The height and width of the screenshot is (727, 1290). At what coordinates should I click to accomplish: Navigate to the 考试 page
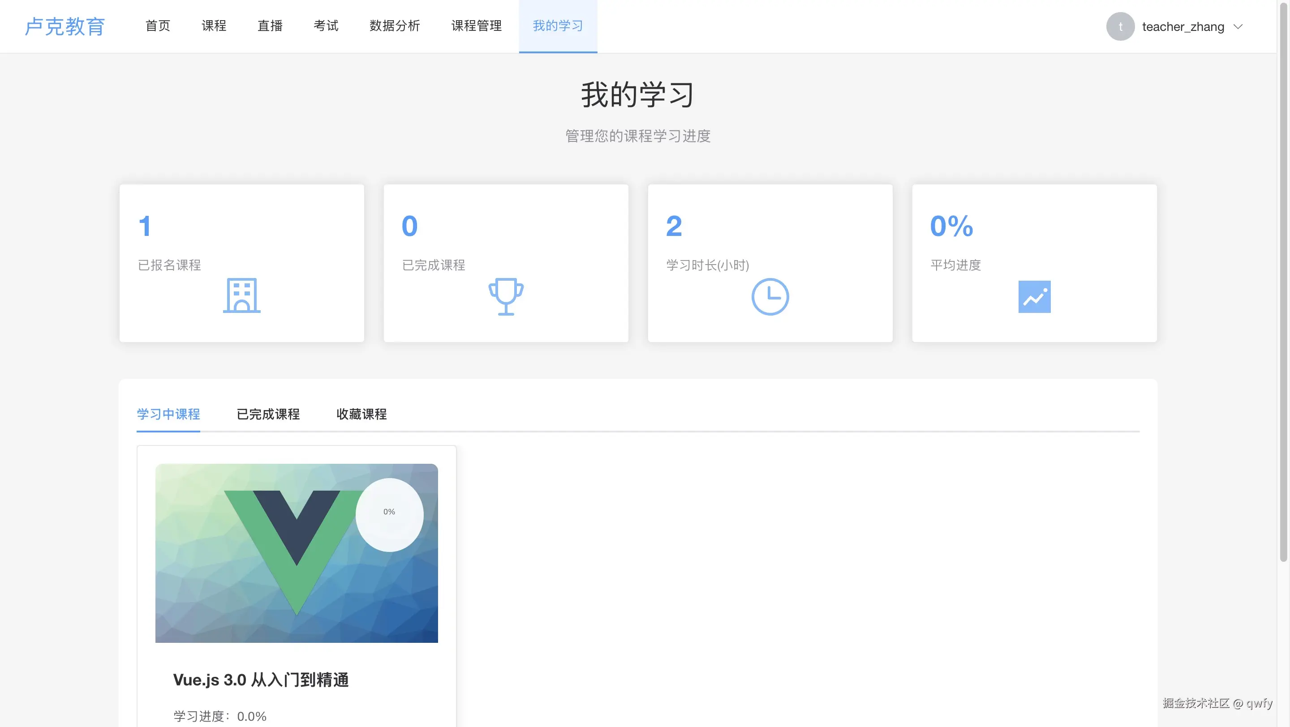pos(326,26)
